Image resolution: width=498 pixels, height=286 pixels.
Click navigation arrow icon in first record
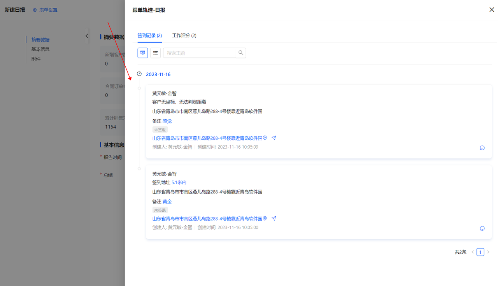pos(274,138)
